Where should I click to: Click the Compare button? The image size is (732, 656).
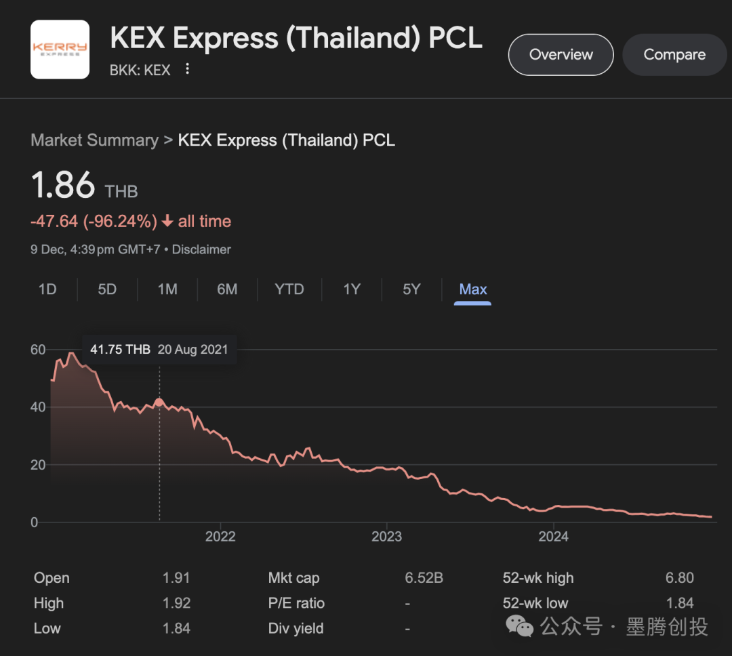tap(674, 55)
